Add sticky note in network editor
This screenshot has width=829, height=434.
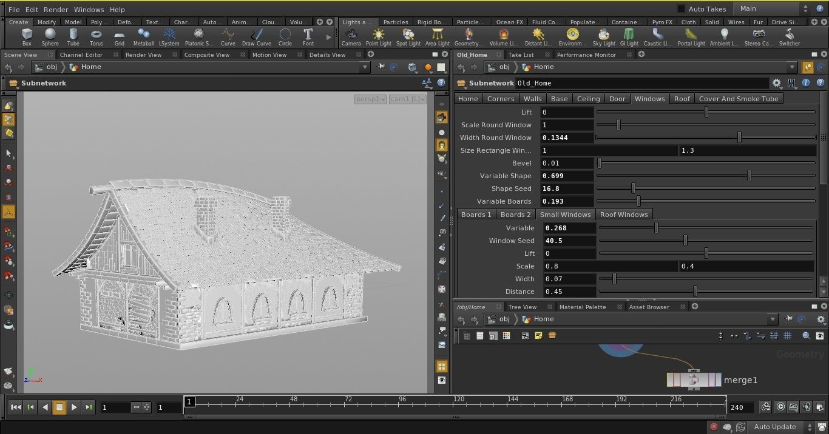pos(538,336)
